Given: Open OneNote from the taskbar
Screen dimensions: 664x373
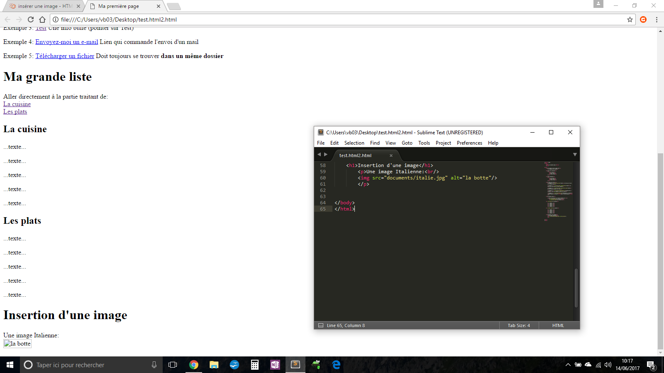Looking at the screenshot, I should [275, 365].
